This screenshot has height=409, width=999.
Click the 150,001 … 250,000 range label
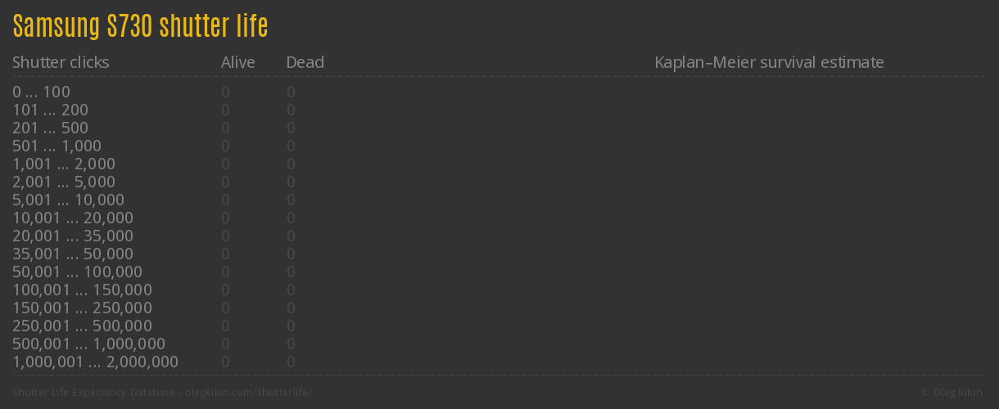(82, 308)
